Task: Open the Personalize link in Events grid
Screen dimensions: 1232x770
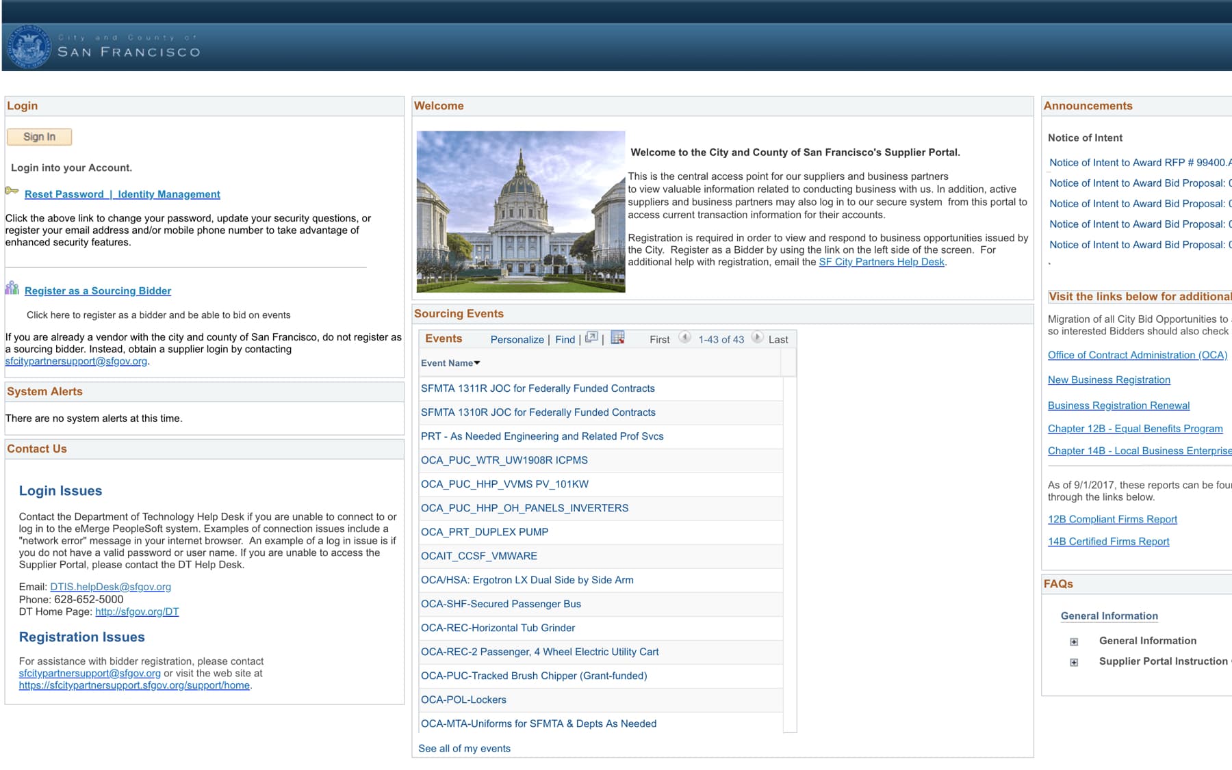Action: click(517, 339)
